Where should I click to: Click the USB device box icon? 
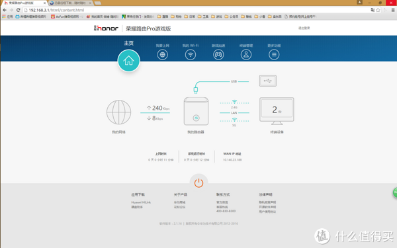(x=267, y=81)
